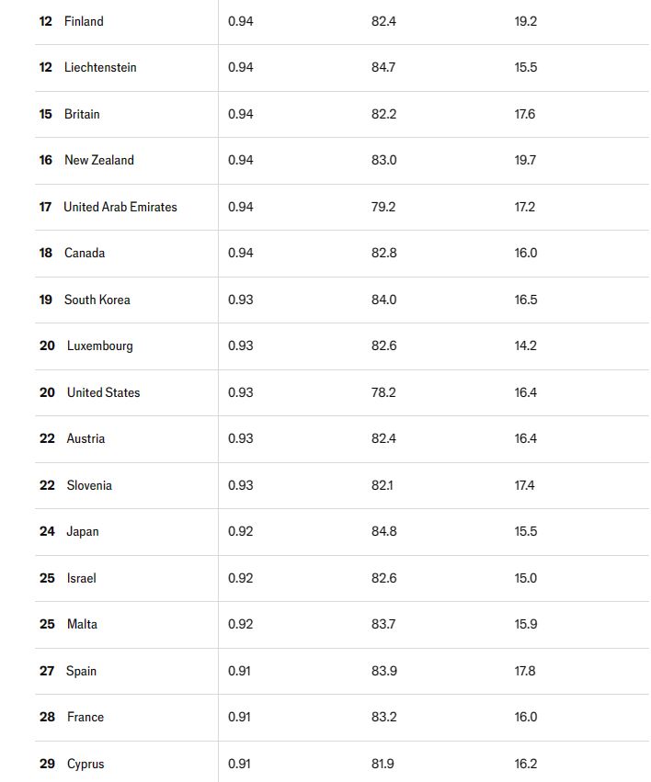The height and width of the screenshot is (782, 651).
Task: Click Luxembourg's 14.2 value
Action: tap(525, 346)
